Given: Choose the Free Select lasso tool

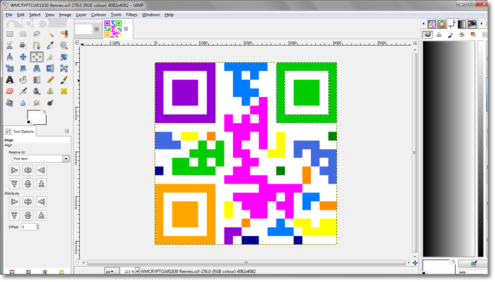Looking at the screenshot, I should coord(37,34).
